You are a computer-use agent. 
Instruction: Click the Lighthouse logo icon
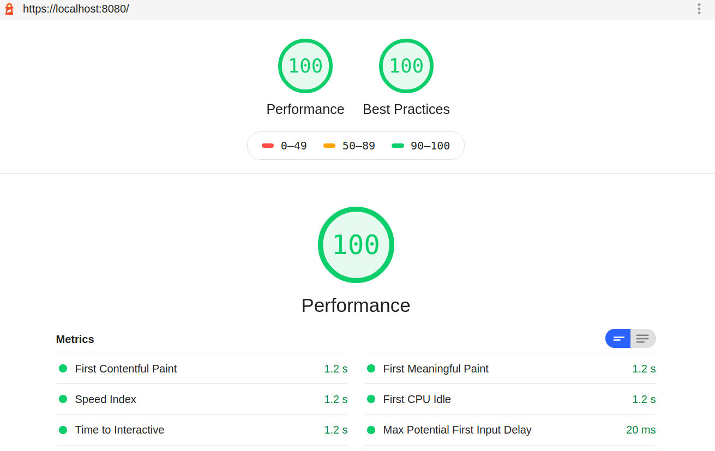coord(9,9)
